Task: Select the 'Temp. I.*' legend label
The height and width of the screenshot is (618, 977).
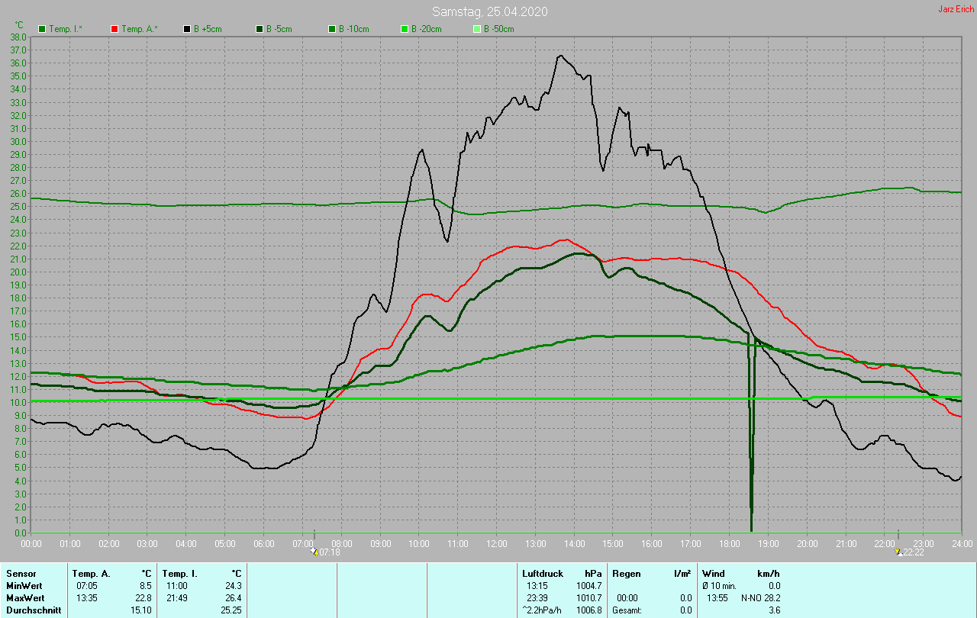Action: pyautogui.click(x=66, y=29)
